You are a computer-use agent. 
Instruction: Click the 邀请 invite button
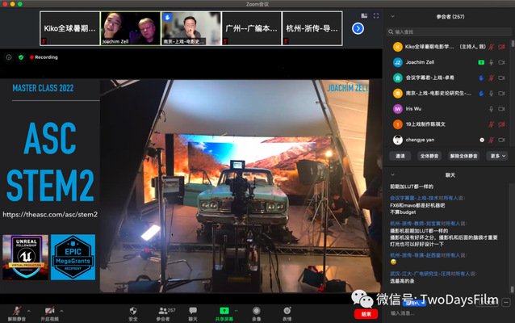400,156
